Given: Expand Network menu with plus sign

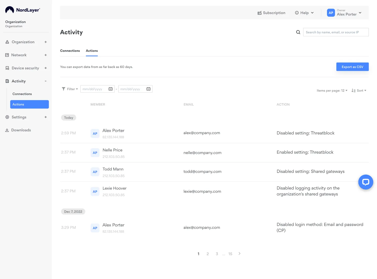Looking at the screenshot, I should click(46, 55).
